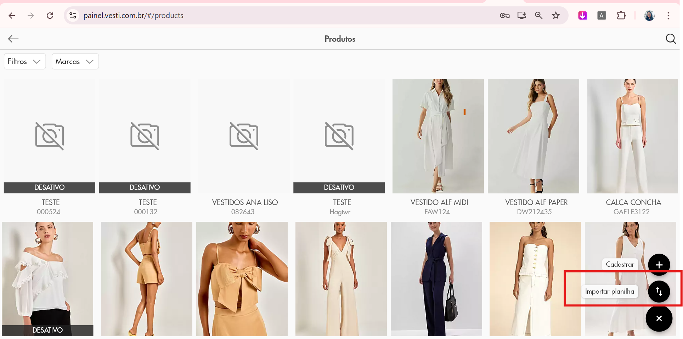683x339 pixels.
Task: Open the cream jumpsuit product photo
Action: click(341, 279)
